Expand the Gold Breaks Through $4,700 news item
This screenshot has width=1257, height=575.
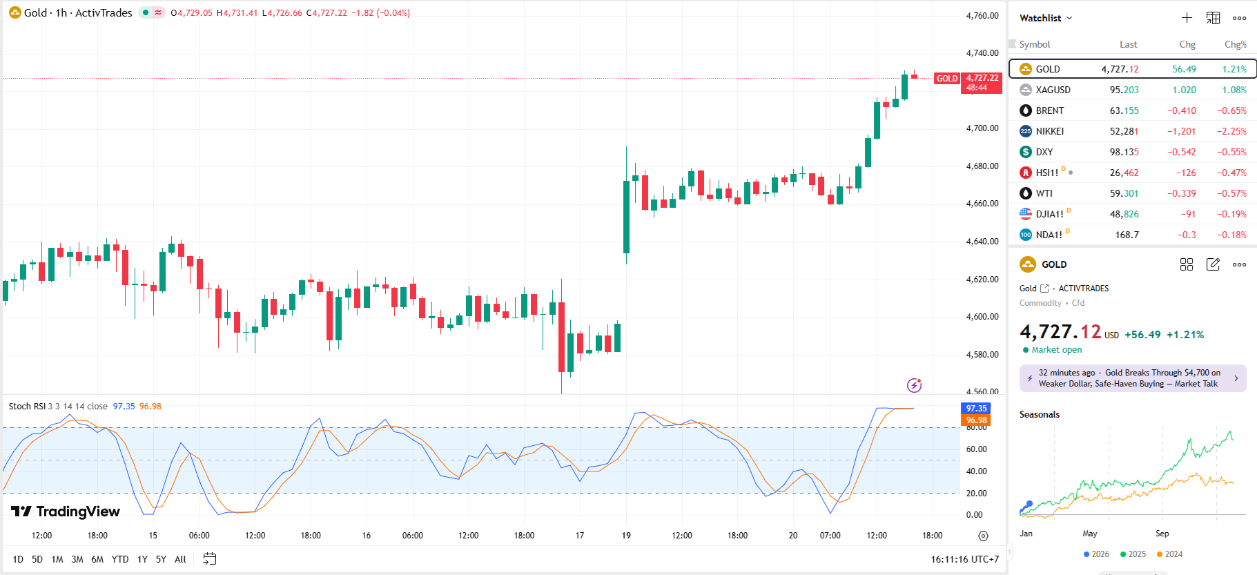pyautogui.click(x=1133, y=378)
